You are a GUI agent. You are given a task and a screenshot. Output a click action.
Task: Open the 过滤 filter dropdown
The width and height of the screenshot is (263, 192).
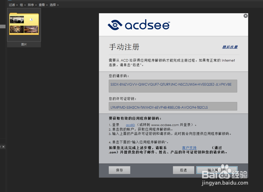pyautogui.click(x=13, y=5)
